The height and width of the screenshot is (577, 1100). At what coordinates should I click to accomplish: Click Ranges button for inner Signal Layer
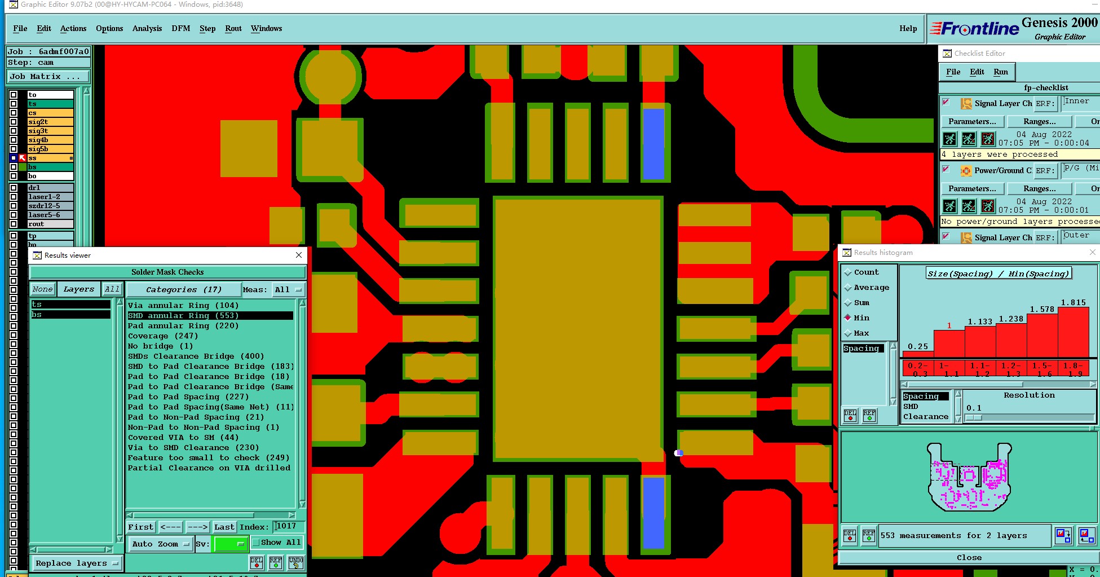pos(1039,121)
